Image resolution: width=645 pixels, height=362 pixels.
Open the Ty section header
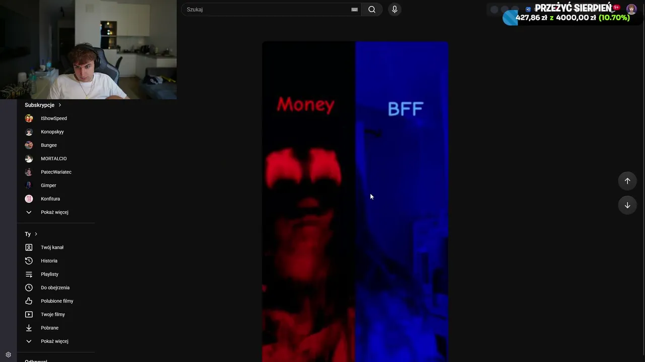[x=31, y=234]
